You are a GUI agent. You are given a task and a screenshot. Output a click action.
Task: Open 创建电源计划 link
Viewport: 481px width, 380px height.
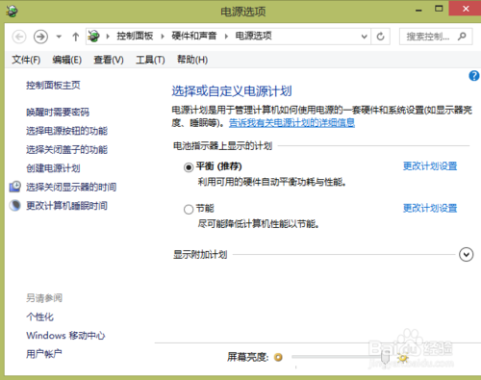click(x=53, y=168)
